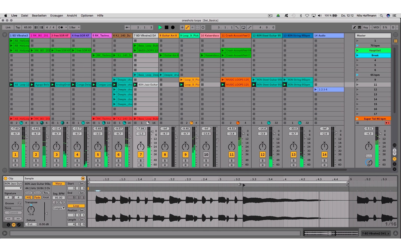The width and height of the screenshot is (401, 252).
Task: Enable RAM mode for the clip
Action: pyautogui.click(x=46, y=197)
